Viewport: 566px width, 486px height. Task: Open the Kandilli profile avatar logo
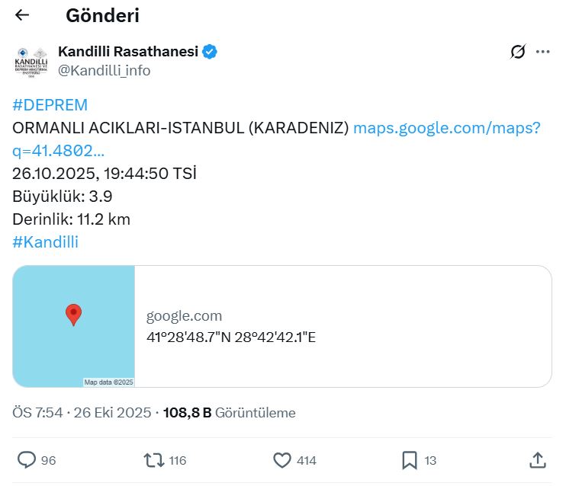[31, 61]
